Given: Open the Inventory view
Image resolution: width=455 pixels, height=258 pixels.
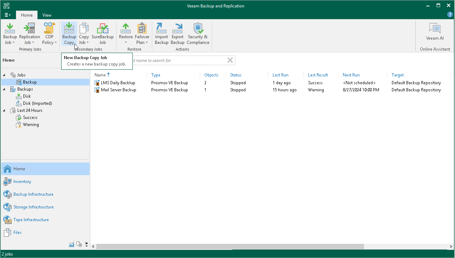Looking at the screenshot, I should click(45, 182).
